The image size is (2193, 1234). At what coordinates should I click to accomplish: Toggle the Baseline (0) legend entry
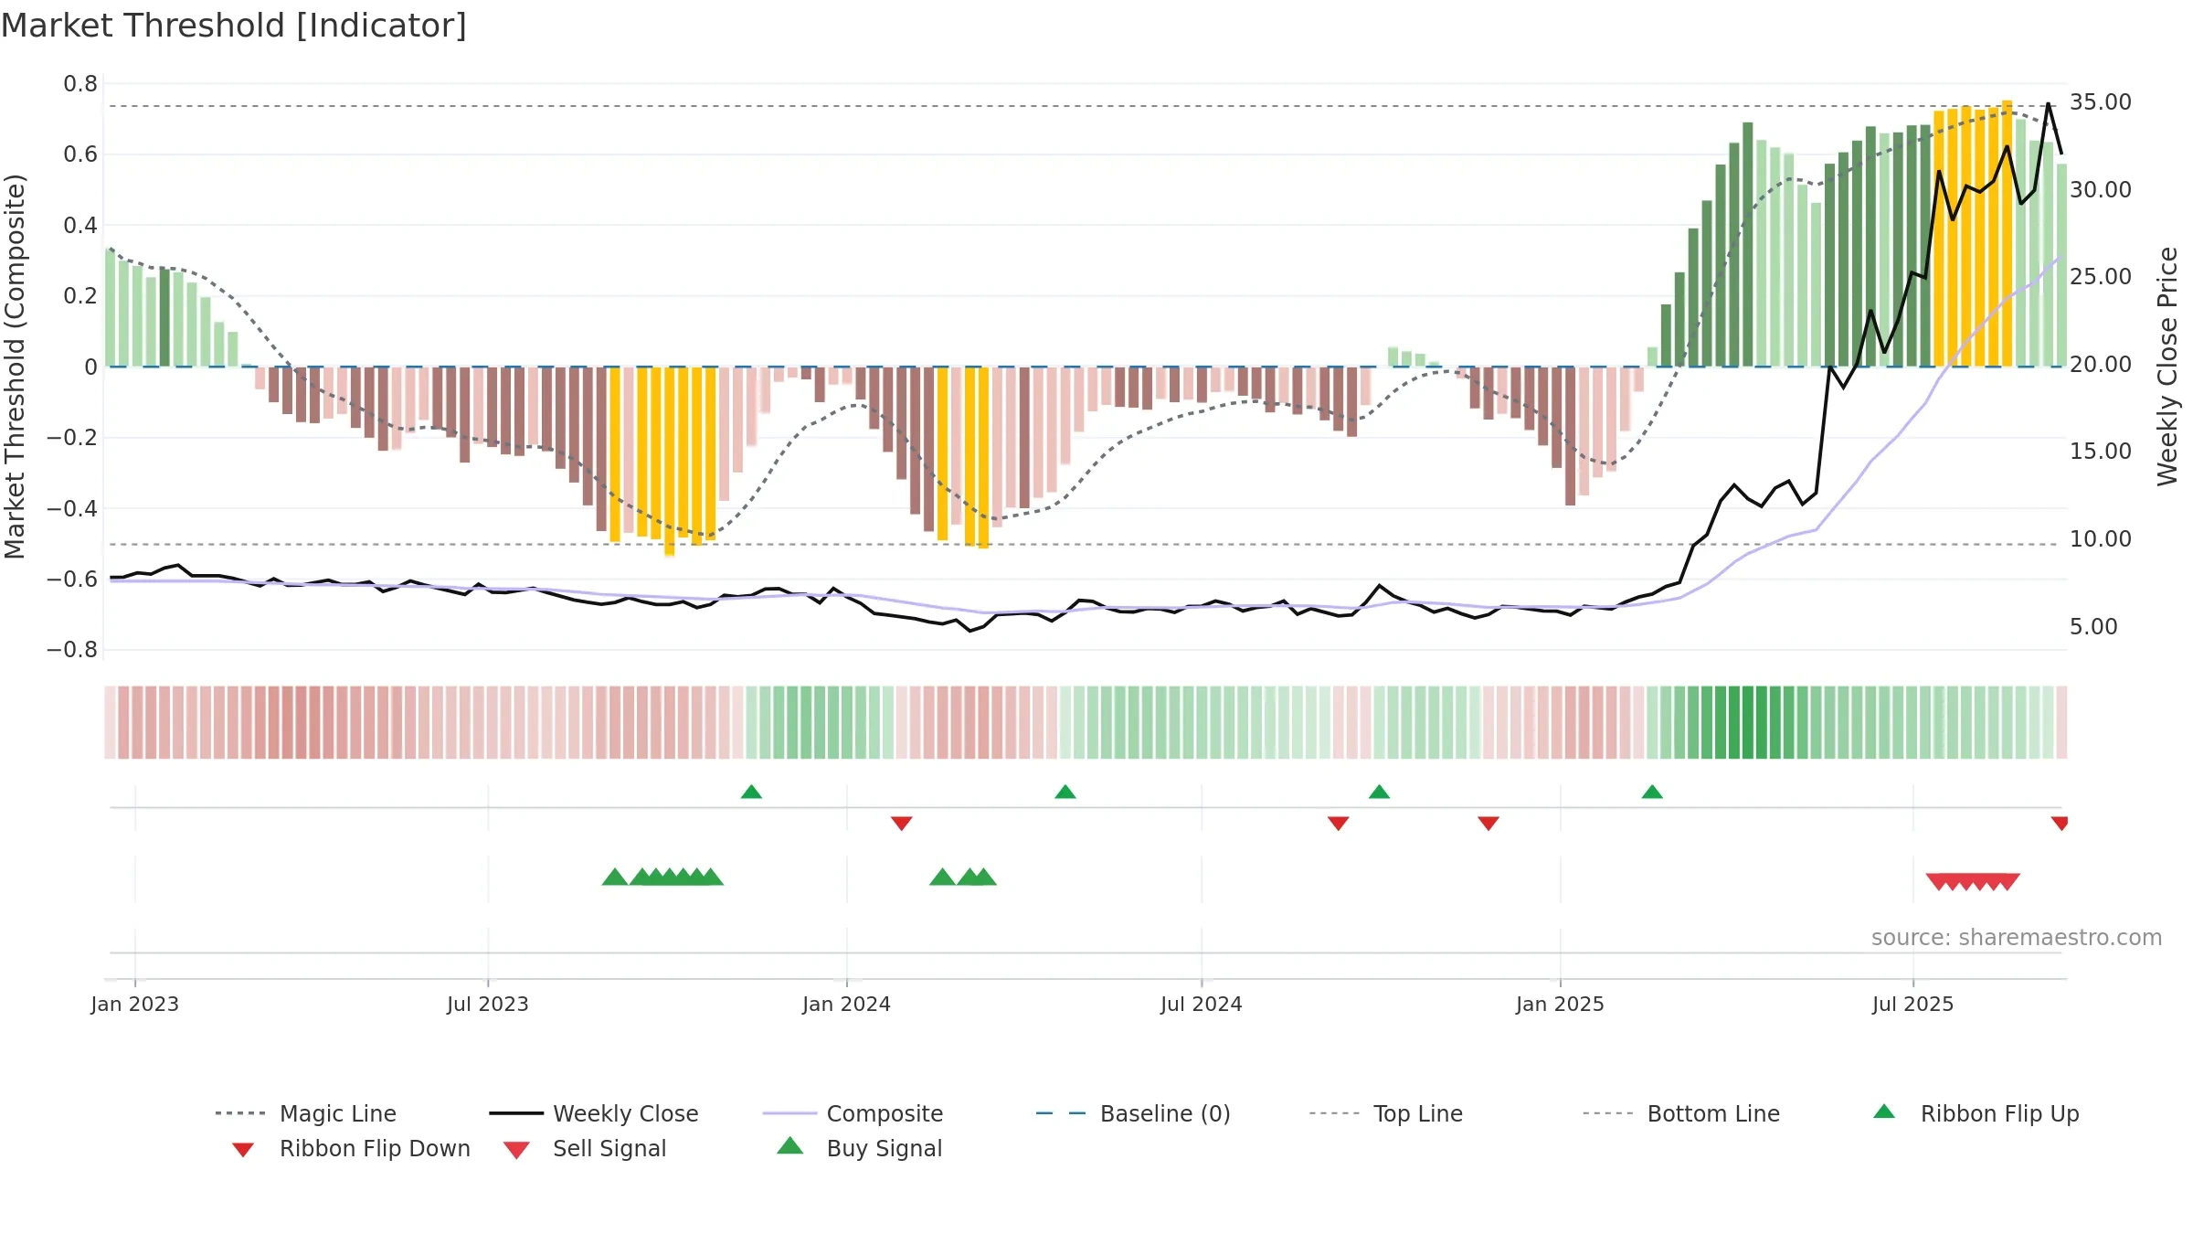[1133, 1113]
